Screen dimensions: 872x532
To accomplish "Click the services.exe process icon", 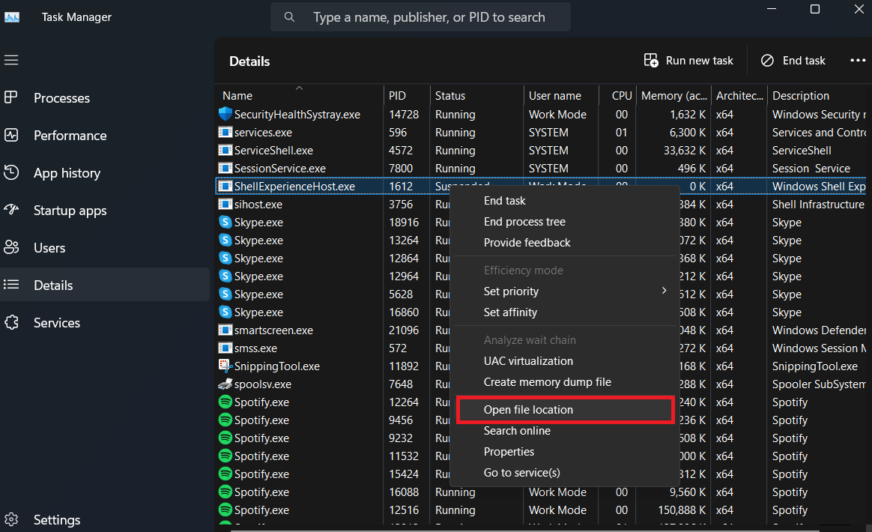I will (225, 133).
